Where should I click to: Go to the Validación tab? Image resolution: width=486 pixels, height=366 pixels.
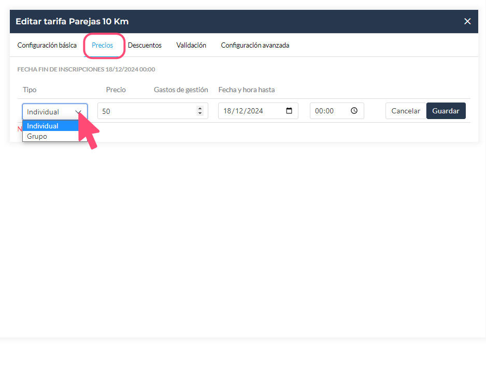191,45
